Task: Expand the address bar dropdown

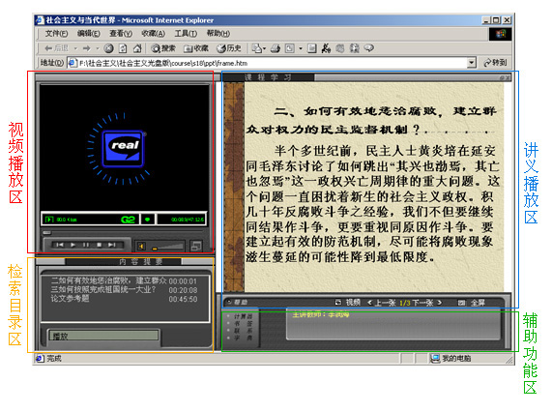Action: [472, 63]
